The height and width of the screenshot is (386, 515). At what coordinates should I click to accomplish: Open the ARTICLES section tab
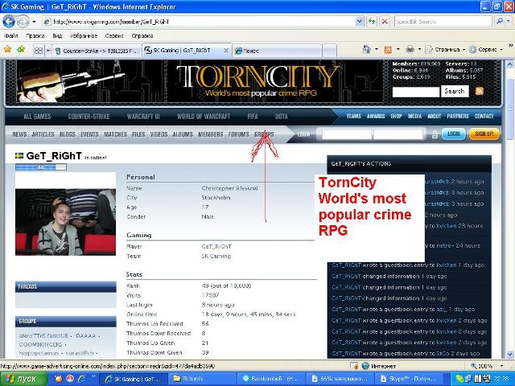coord(43,134)
